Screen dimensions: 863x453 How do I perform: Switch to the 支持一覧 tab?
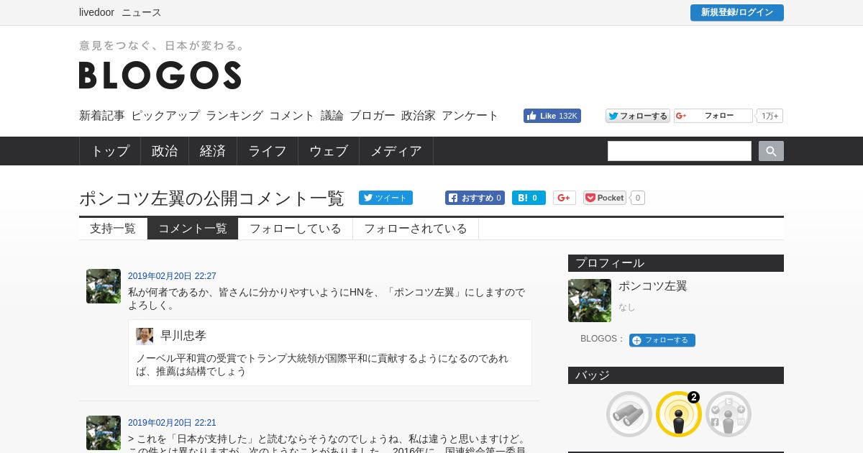pyautogui.click(x=113, y=229)
